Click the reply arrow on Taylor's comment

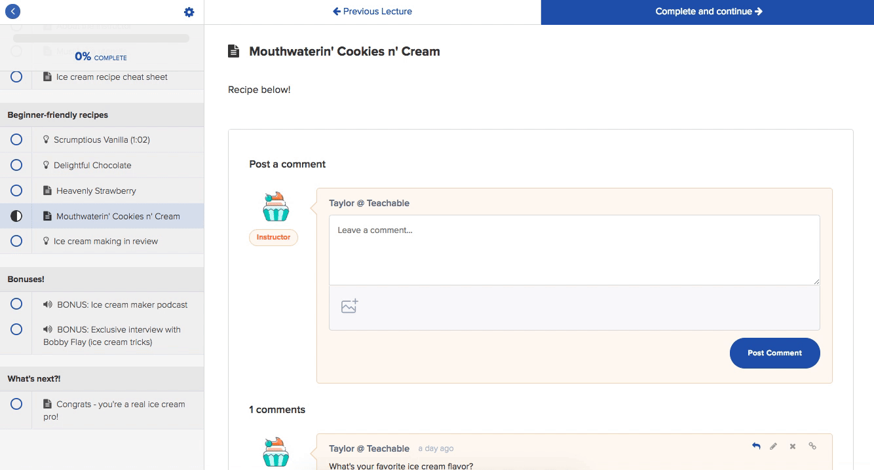coord(756,446)
